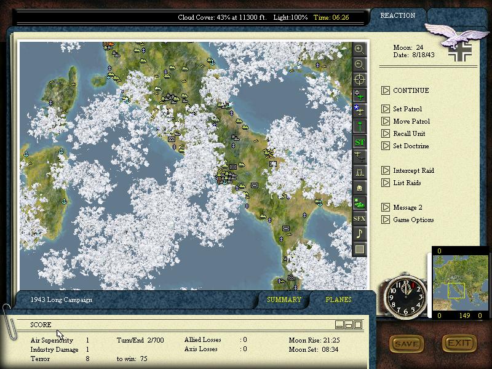Open Message 2

[408, 207]
